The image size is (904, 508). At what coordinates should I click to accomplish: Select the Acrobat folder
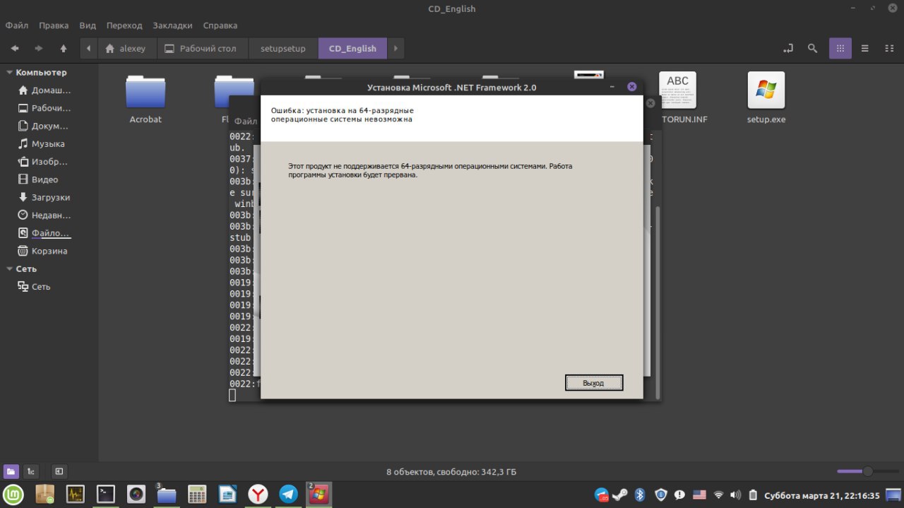[145, 99]
